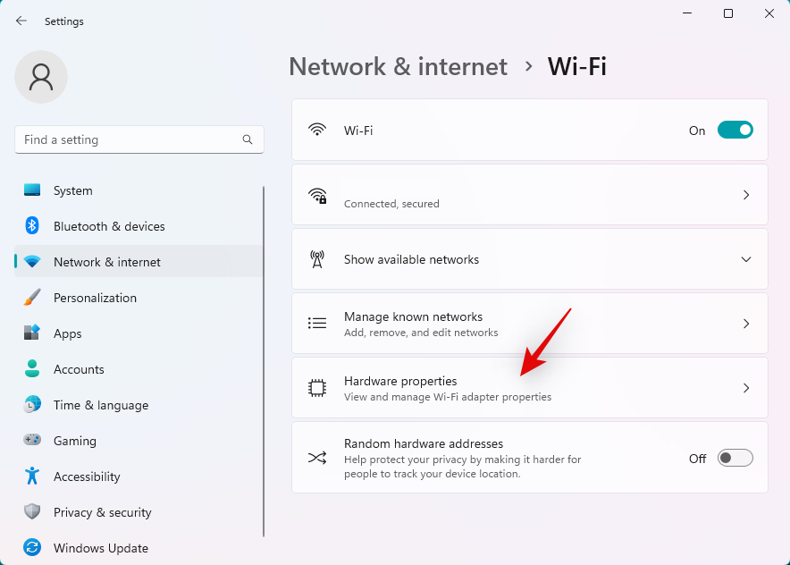Open the Accessibility settings icon

[x=30, y=476]
